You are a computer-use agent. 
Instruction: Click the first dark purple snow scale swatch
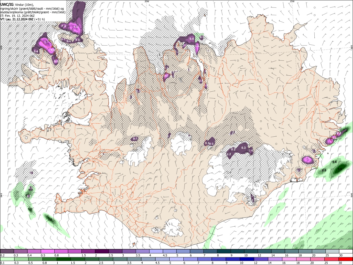coord(7,251)
